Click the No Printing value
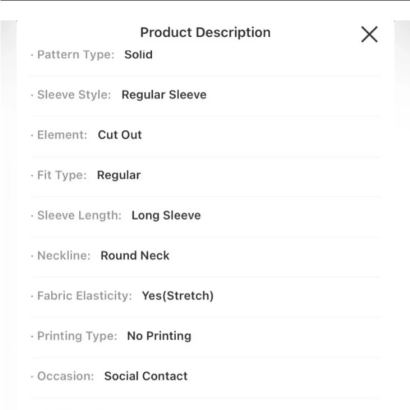This screenshot has height=410, width=410. point(159,336)
